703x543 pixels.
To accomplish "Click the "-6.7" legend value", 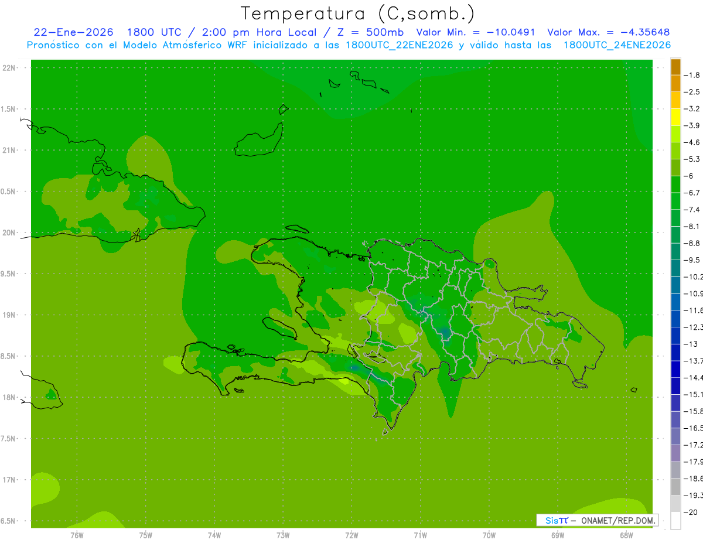I will click(x=692, y=193).
